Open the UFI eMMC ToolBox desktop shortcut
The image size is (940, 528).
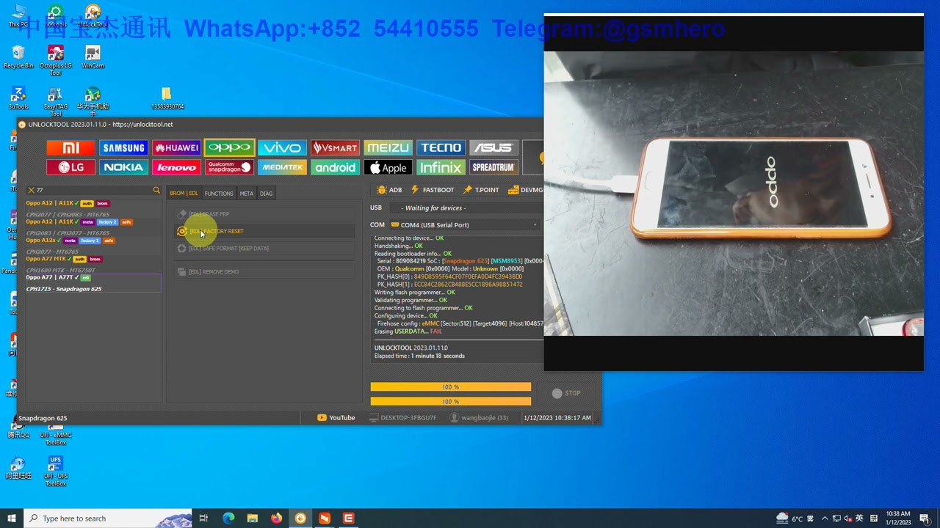click(x=56, y=430)
